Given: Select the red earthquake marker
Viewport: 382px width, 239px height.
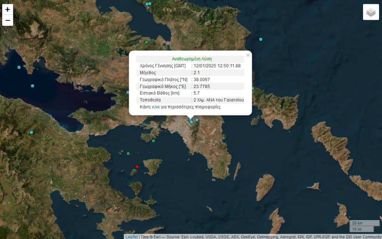Looking at the screenshot, I should pos(137,167).
